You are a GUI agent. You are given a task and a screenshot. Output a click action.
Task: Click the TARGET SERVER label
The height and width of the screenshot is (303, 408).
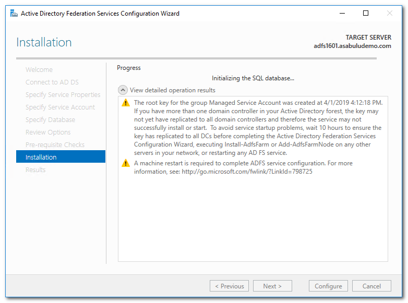[x=368, y=38]
